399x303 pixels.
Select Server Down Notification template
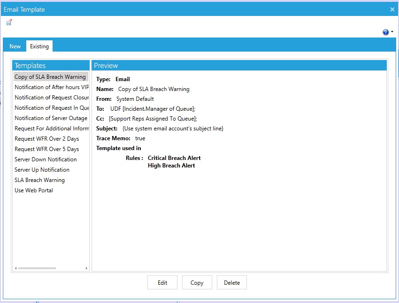(x=46, y=159)
